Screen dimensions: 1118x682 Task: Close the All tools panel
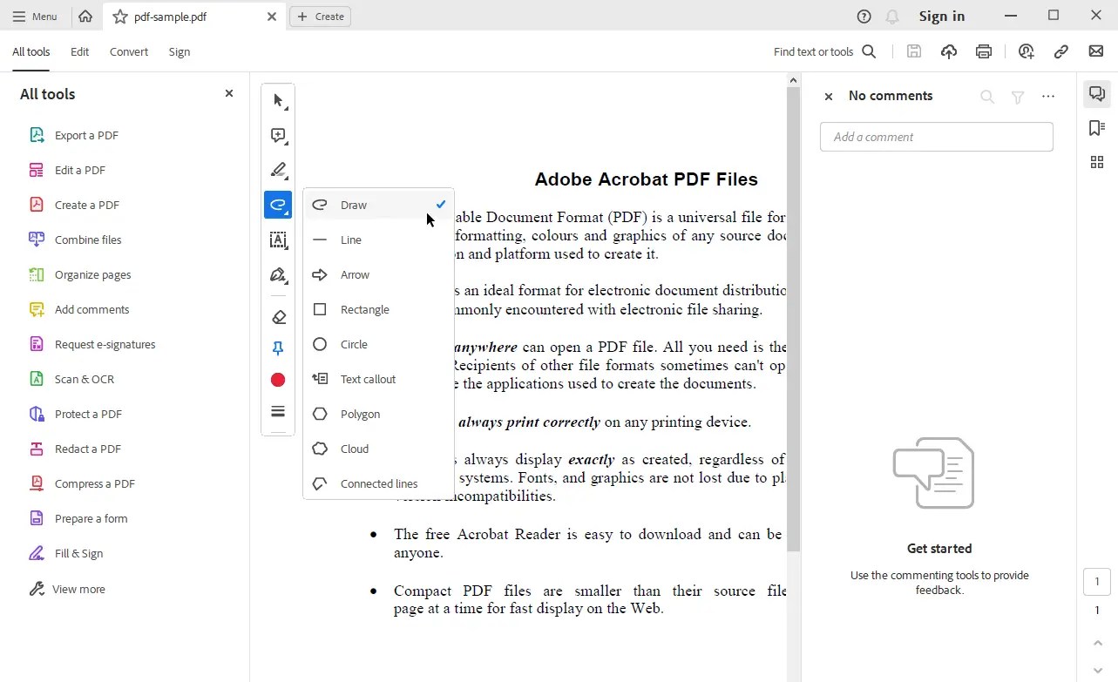[229, 93]
